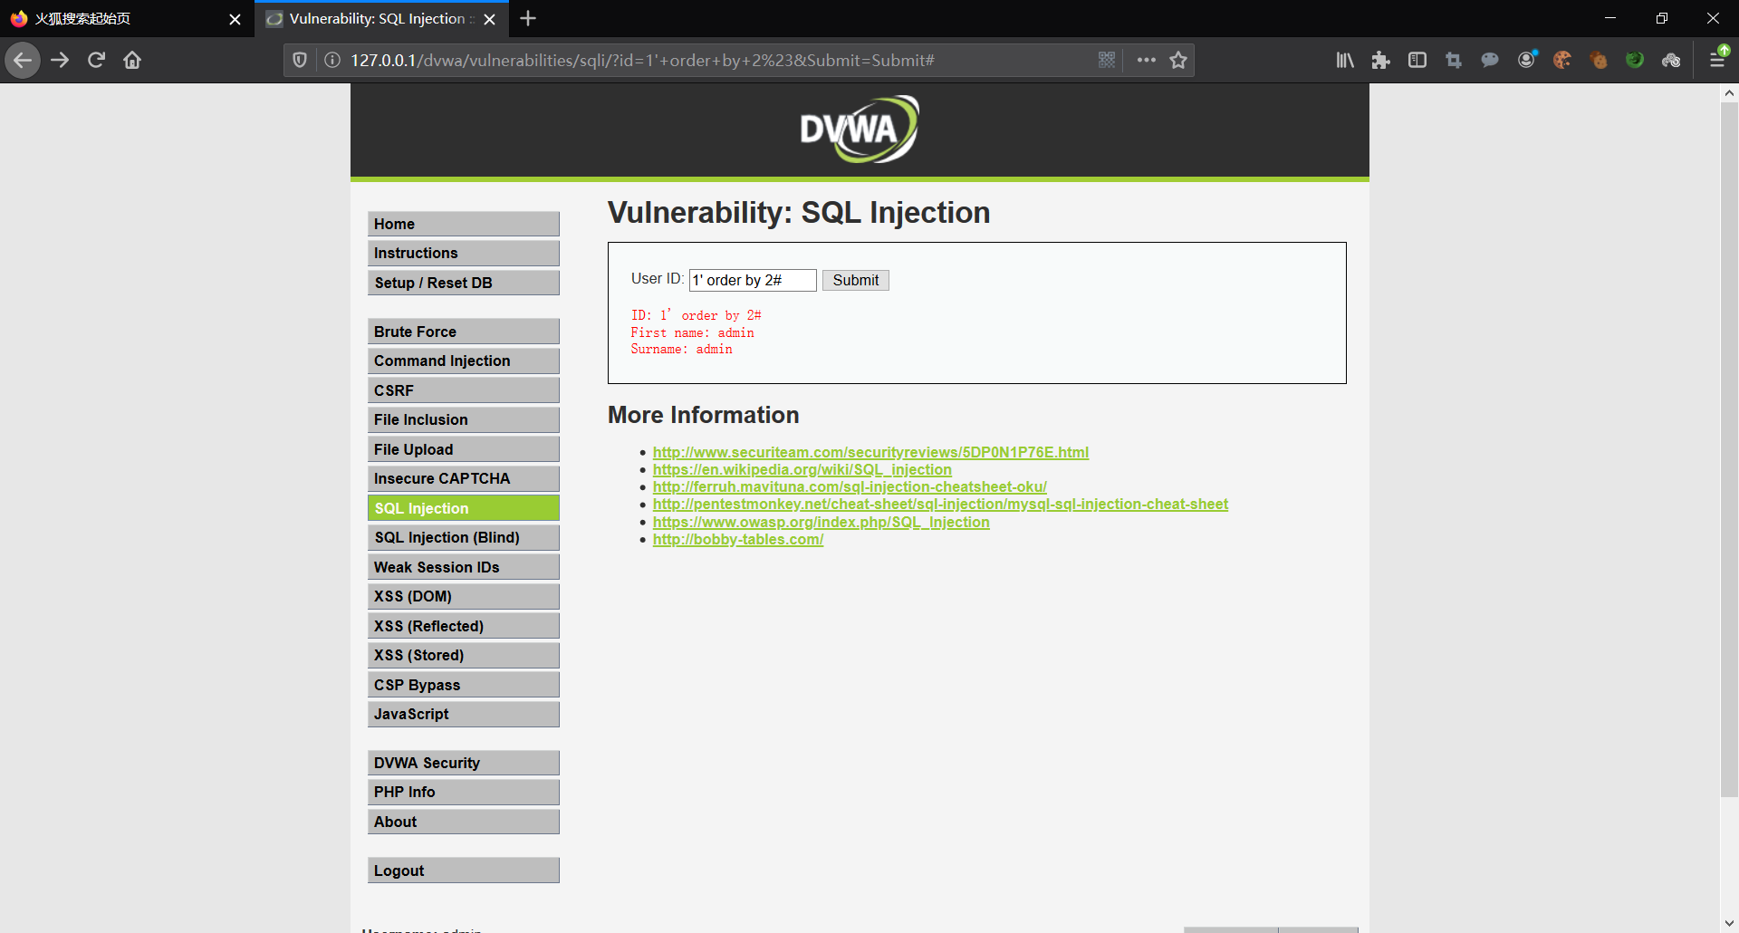Open File Upload vulnerability

pyautogui.click(x=464, y=449)
